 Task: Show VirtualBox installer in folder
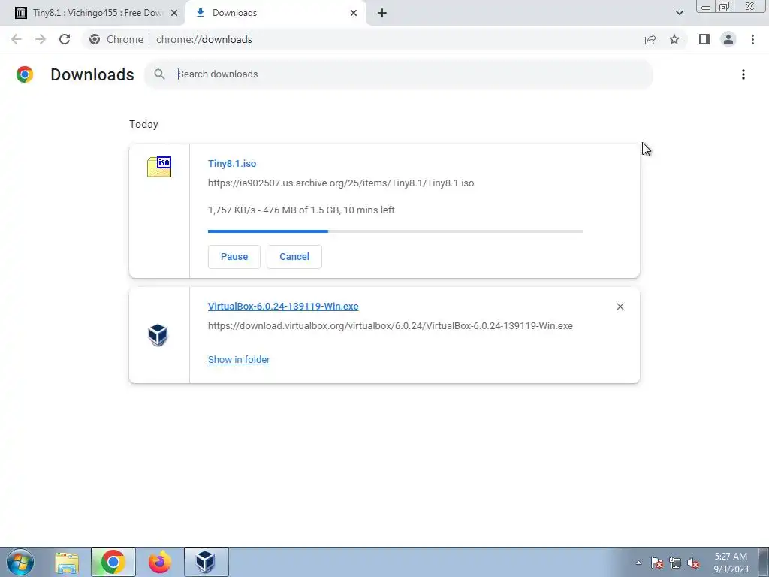(x=239, y=360)
